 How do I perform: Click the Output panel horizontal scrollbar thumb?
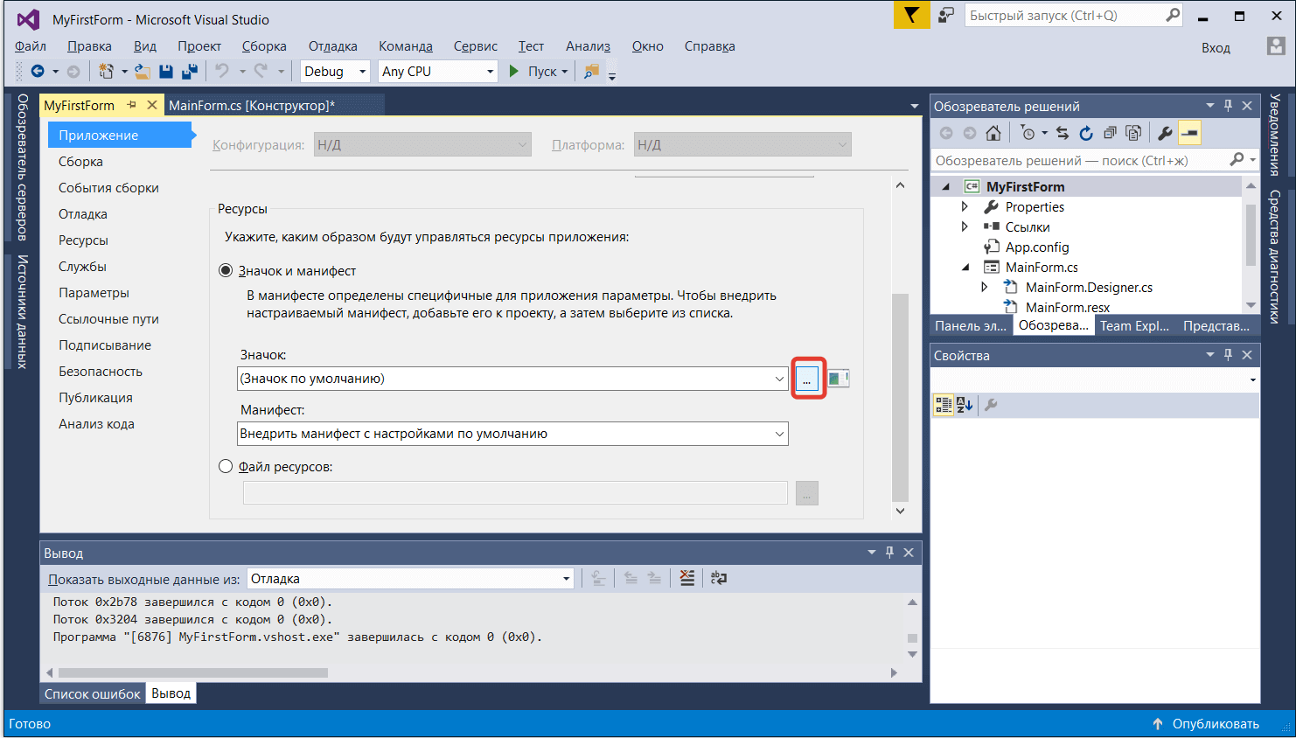pyautogui.click(x=193, y=672)
